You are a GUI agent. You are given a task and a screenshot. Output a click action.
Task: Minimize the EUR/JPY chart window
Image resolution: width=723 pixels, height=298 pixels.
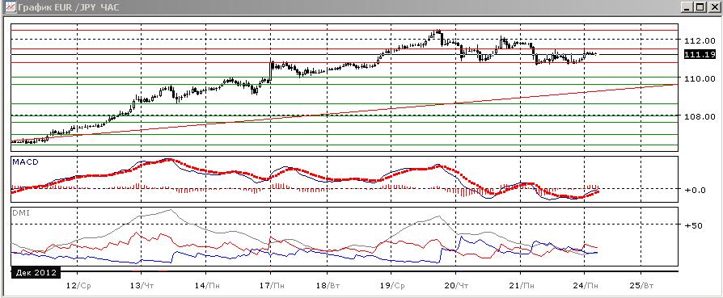687,7
